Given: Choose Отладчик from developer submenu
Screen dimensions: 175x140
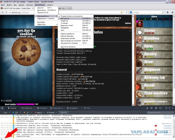Looking at the screenshot, I should pyautogui.click(x=76, y=23).
